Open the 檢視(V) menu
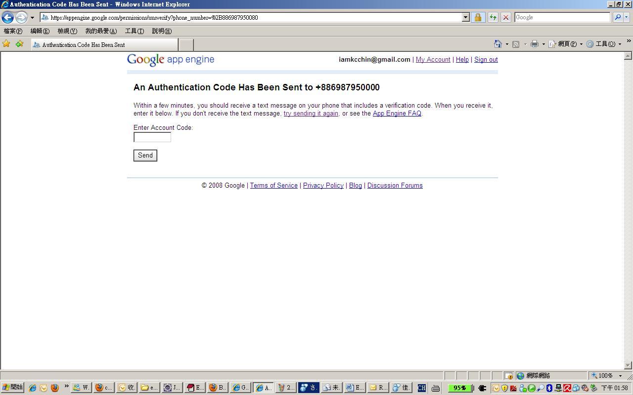This screenshot has height=395, width=633. [x=67, y=31]
